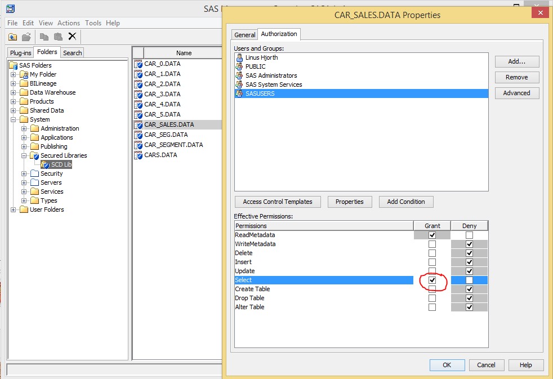The height and width of the screenshot is (379, 553).
Task: Click the SAS Administrators group icon
Action: (239, 75)
